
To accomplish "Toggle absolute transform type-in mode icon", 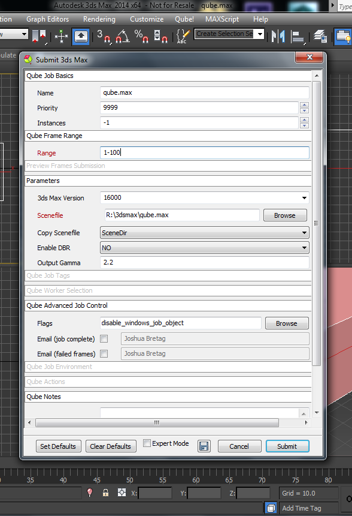I will point(122,493).
